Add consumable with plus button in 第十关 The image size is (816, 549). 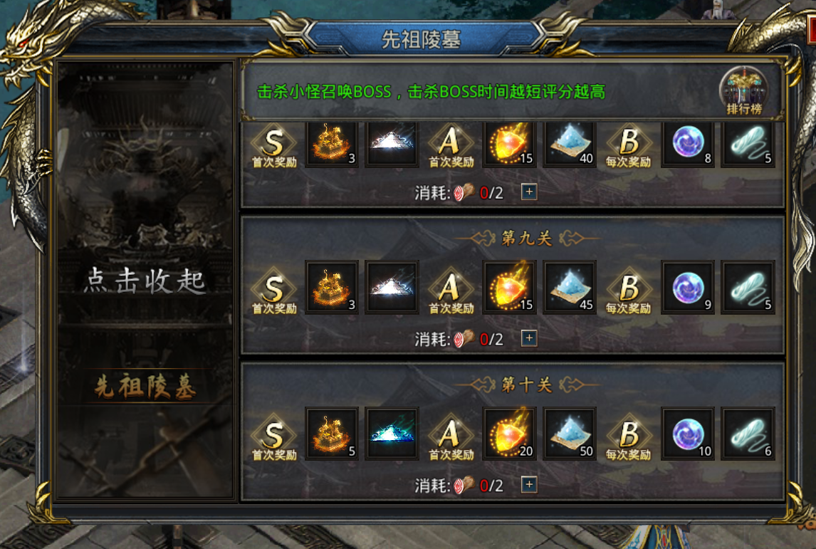coord(529,484)
